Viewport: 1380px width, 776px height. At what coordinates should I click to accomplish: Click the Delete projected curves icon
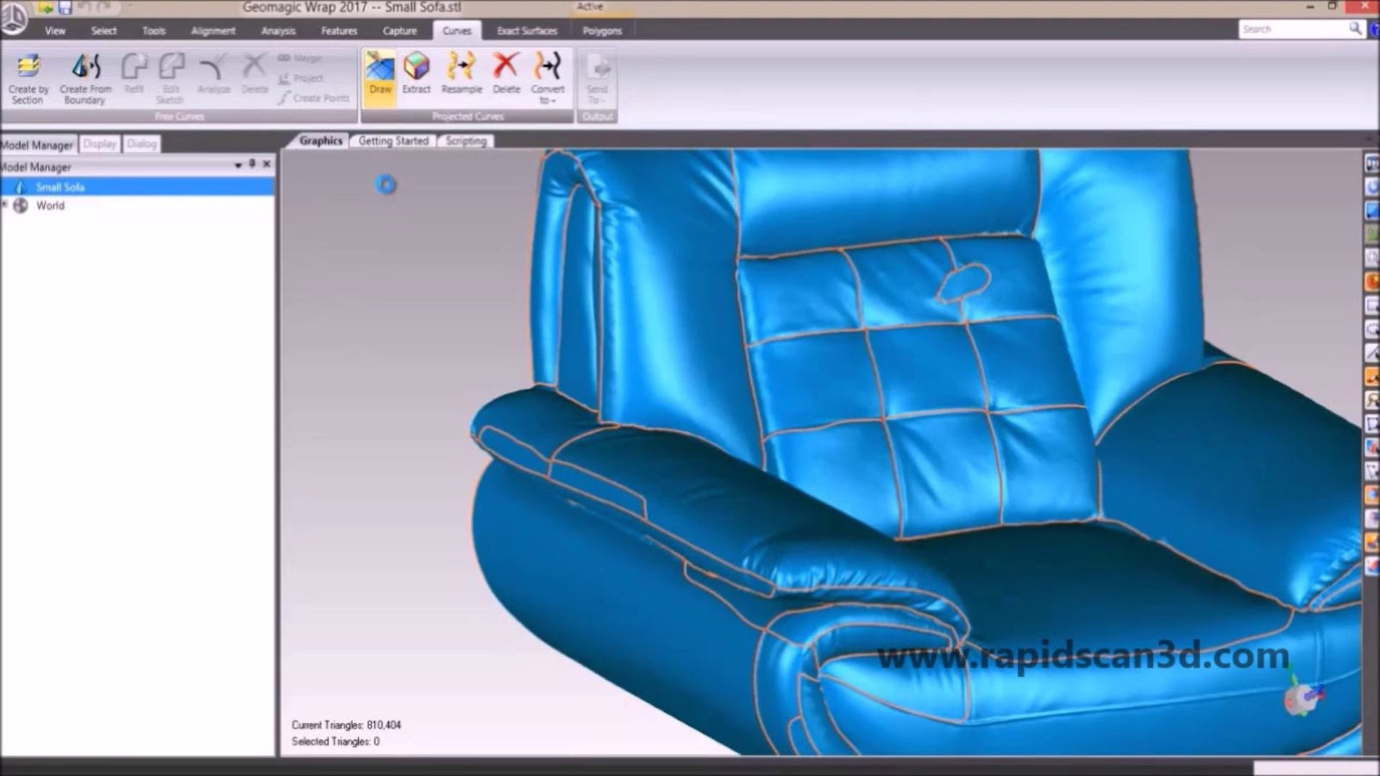point(505,78)
